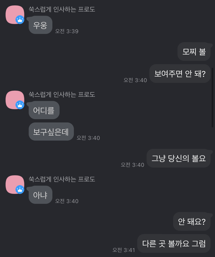Tap sender name above the 우웅 bubble
The image size is (215, 257).
point(62,10)
